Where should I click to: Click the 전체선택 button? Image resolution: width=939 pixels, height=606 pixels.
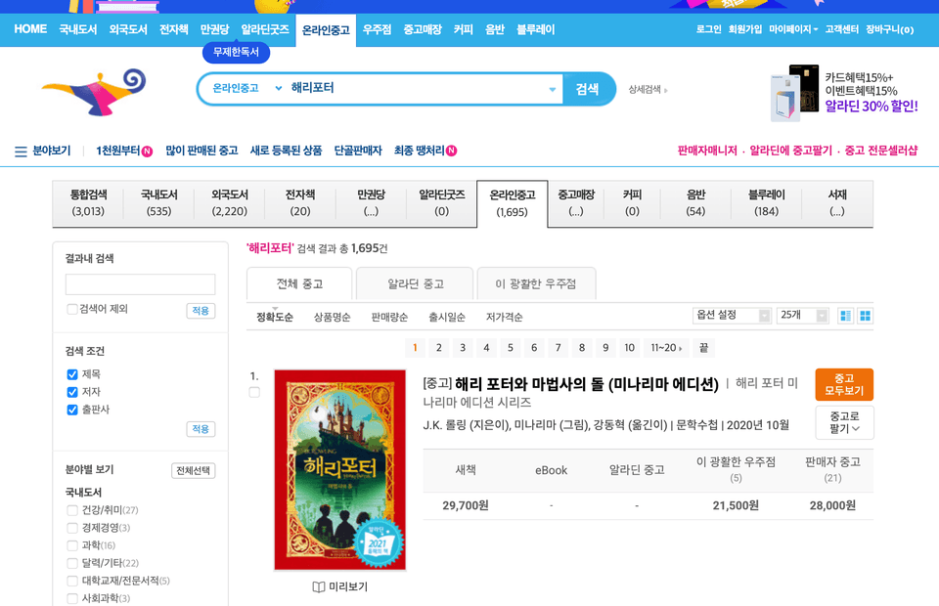click(193, 471)
